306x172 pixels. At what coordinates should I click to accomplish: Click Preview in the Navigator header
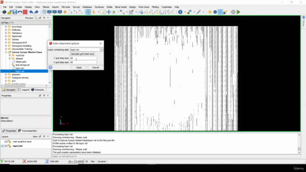(x=29, y=18)
